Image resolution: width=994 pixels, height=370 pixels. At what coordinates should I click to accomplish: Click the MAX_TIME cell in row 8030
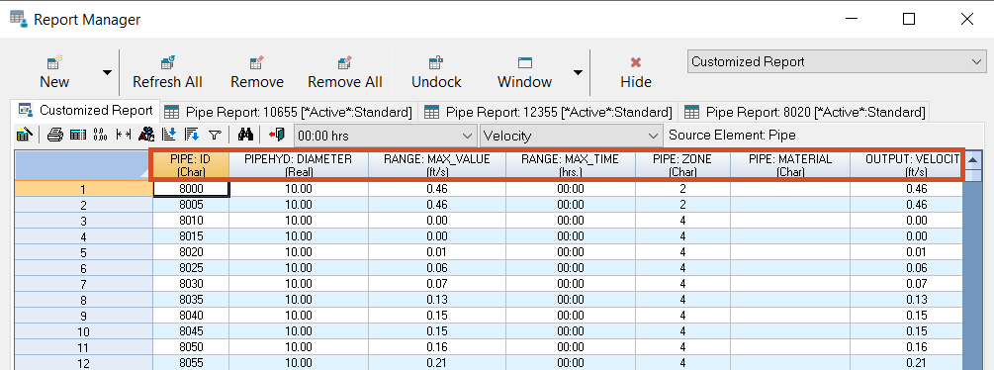click(570, 284)
